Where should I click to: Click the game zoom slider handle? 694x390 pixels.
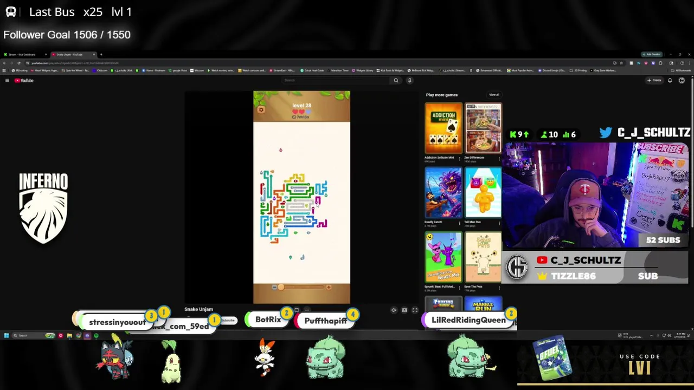point(281,287)
